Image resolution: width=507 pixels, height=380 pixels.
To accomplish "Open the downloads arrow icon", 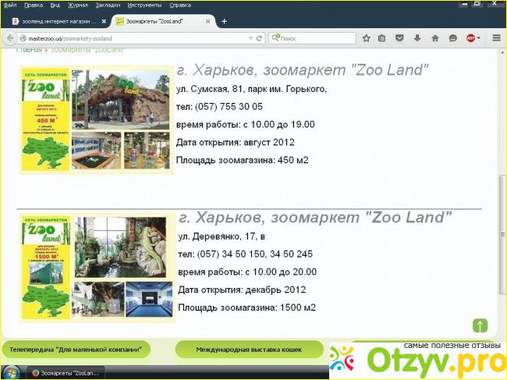I will (x=417, y=38).
